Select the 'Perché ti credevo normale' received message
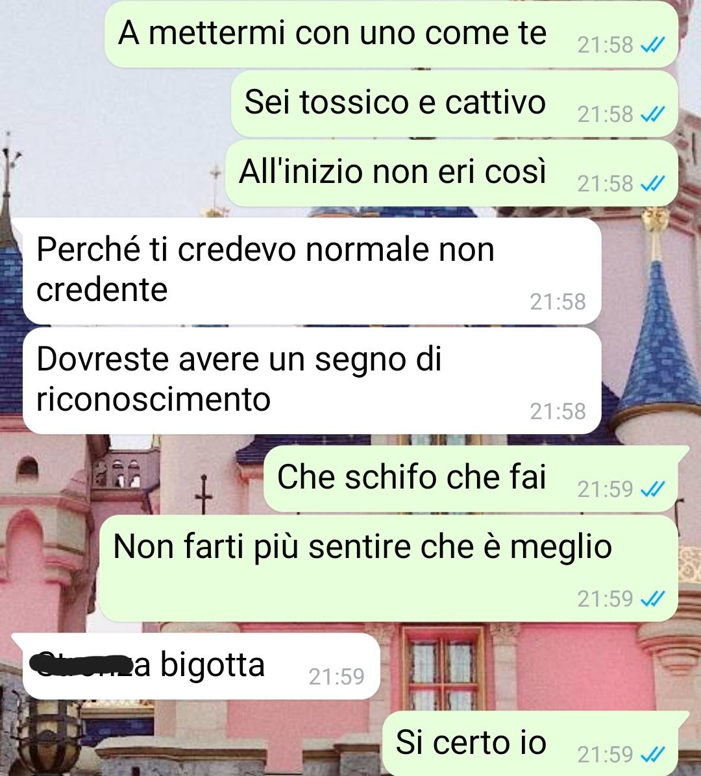Viewport: 701px width, 776px height. tap(312, 271)
